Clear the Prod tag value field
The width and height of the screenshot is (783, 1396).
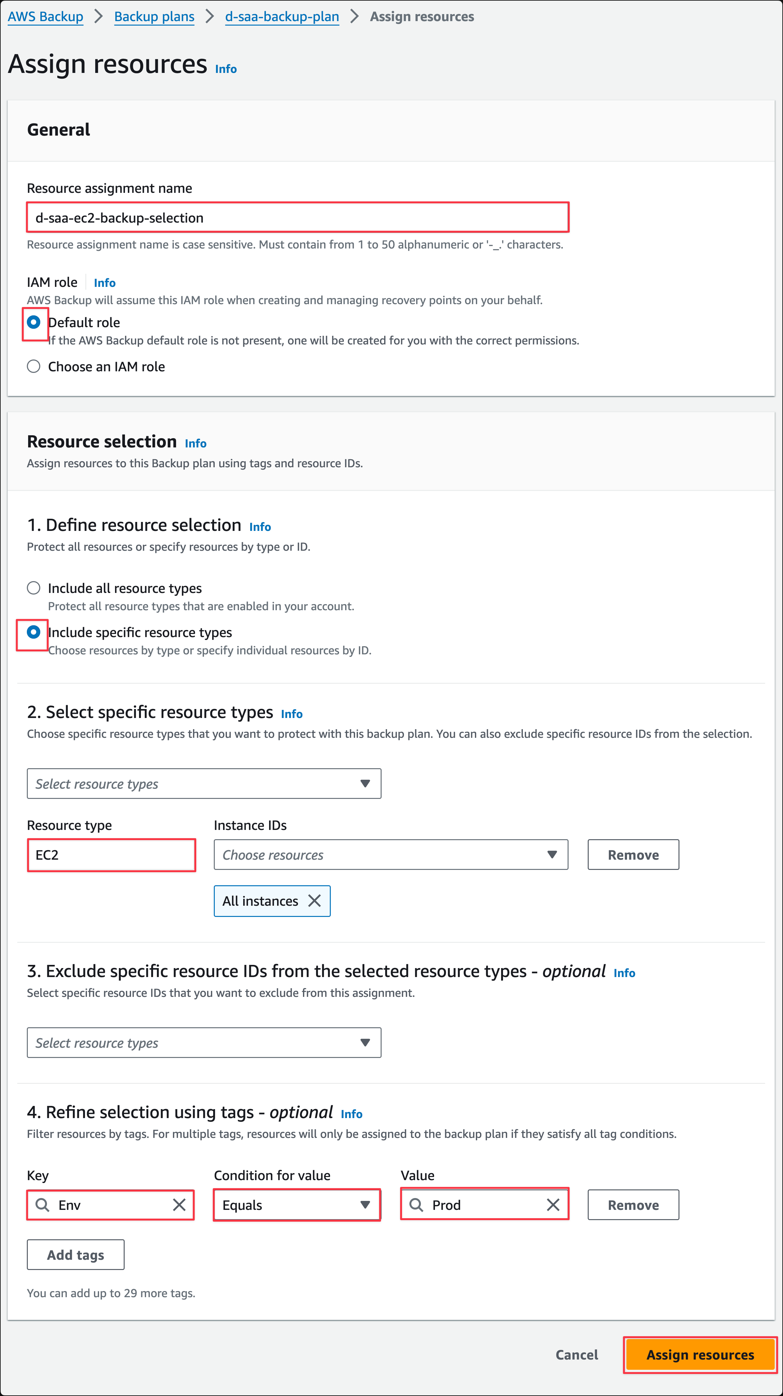553,1205
